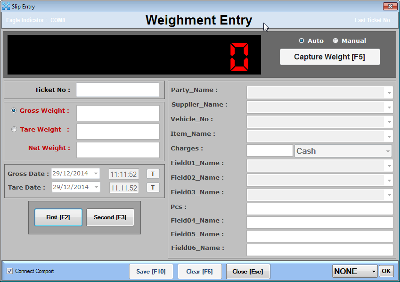This screenshot has width=400, height=282.
Task: Click the Tare Date time field 11:11:52
Action: pyautogui.click(x=124, y=188)
